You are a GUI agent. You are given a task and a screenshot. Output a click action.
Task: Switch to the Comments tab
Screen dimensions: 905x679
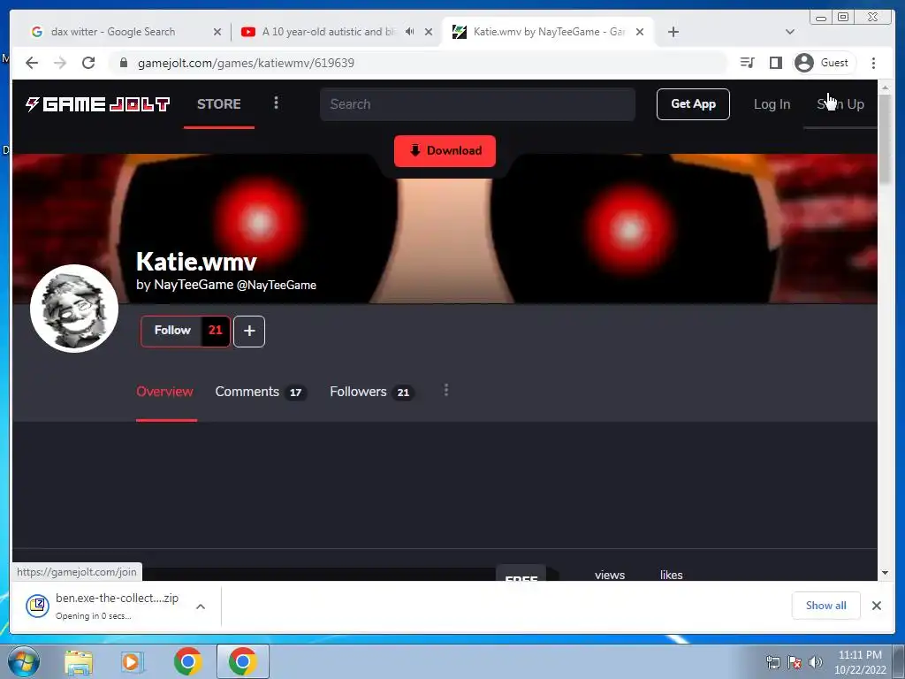tap(261, 392)
